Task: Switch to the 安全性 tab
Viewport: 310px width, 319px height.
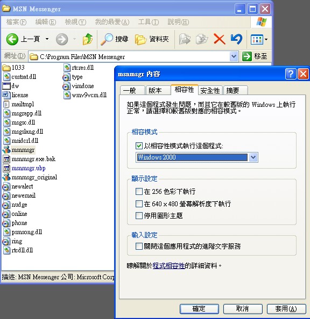Action: pyautogui.click(x=210, y=90)
